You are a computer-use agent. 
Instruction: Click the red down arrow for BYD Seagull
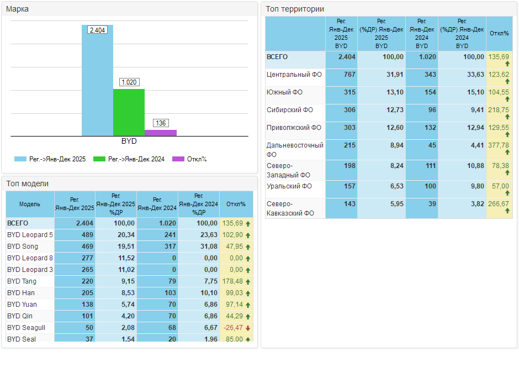tap(248, 328)
